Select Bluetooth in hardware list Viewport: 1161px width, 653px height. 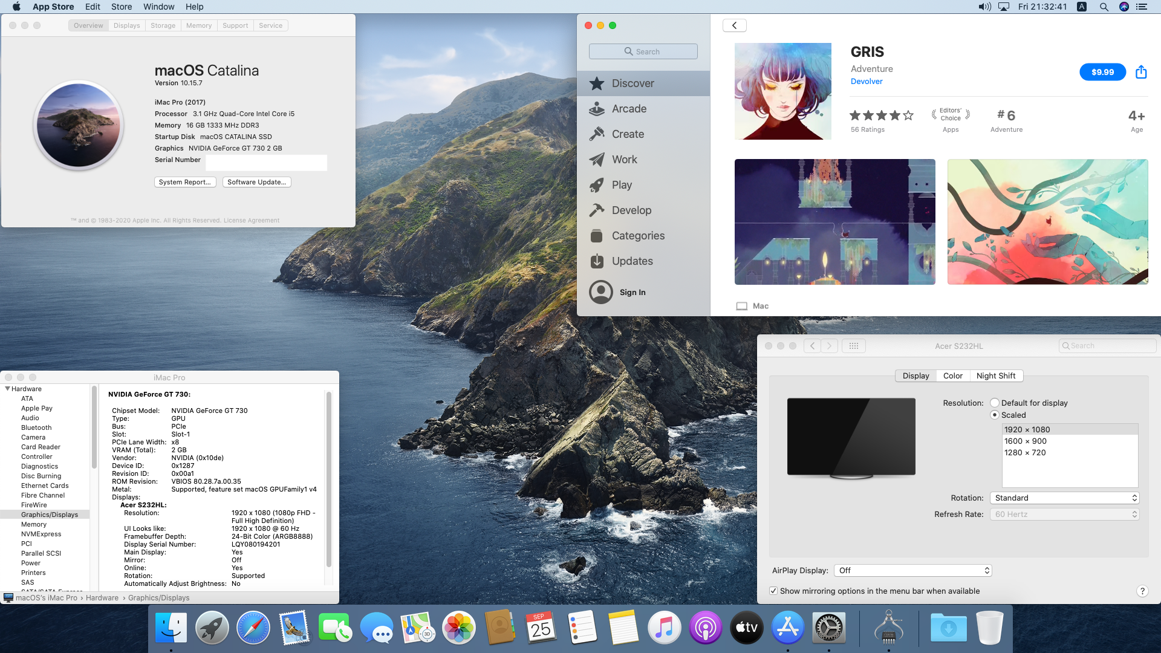tap(36, 427)
